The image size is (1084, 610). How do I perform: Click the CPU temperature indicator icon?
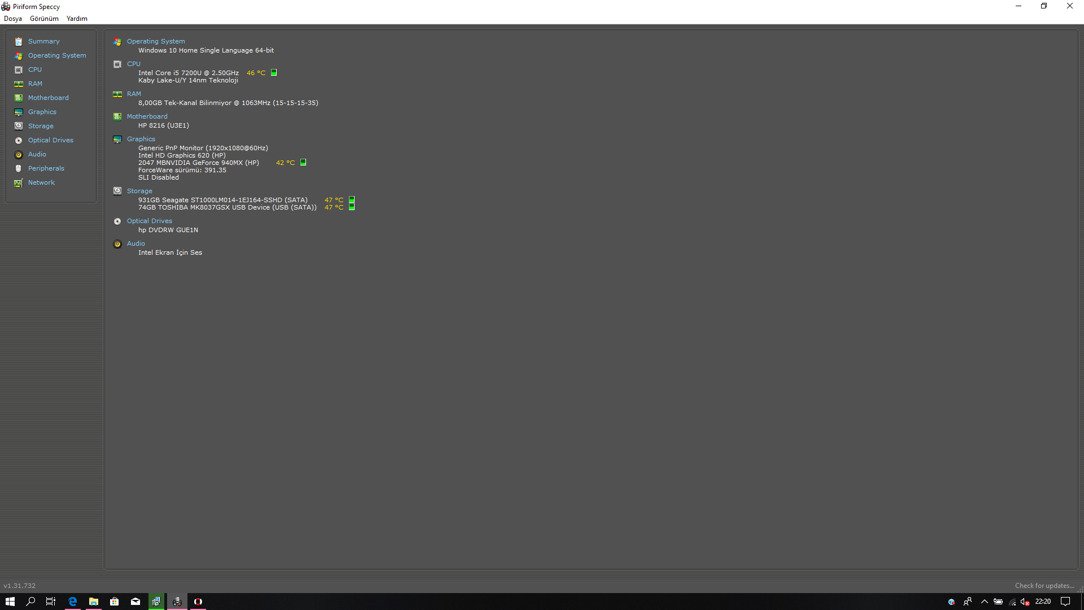(274, 73)
